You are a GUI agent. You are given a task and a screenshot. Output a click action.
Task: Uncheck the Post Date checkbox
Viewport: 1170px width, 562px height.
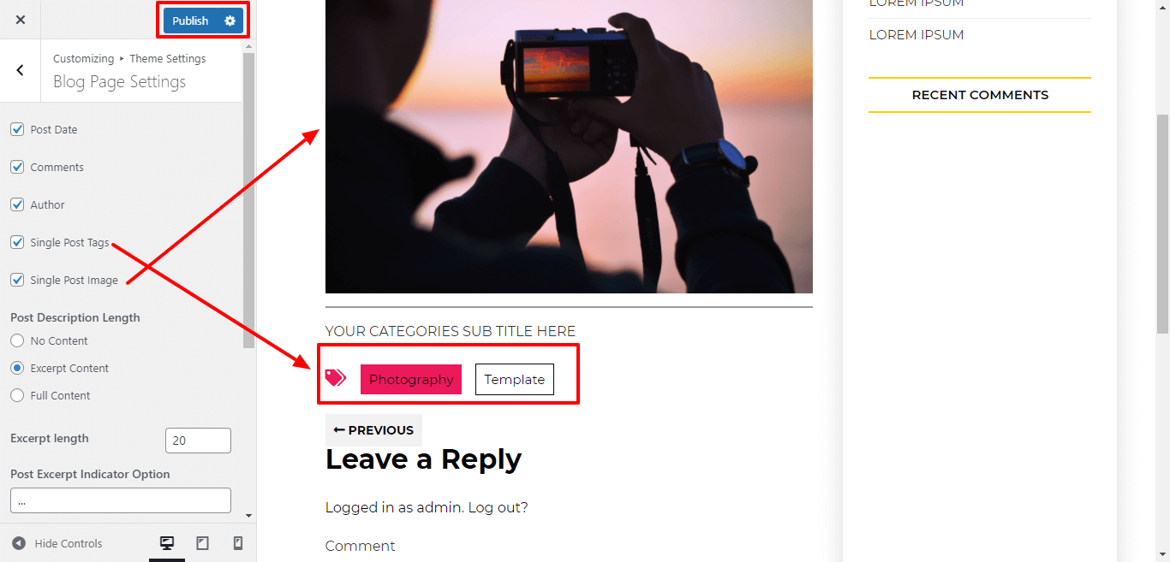click(x=17, y=129)
